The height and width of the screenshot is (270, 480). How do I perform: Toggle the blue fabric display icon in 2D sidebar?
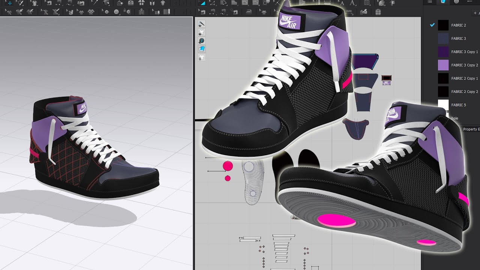click(x=202, y=49)
